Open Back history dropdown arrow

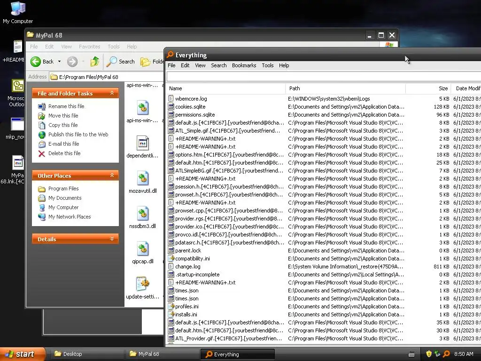tap(59, 62)
